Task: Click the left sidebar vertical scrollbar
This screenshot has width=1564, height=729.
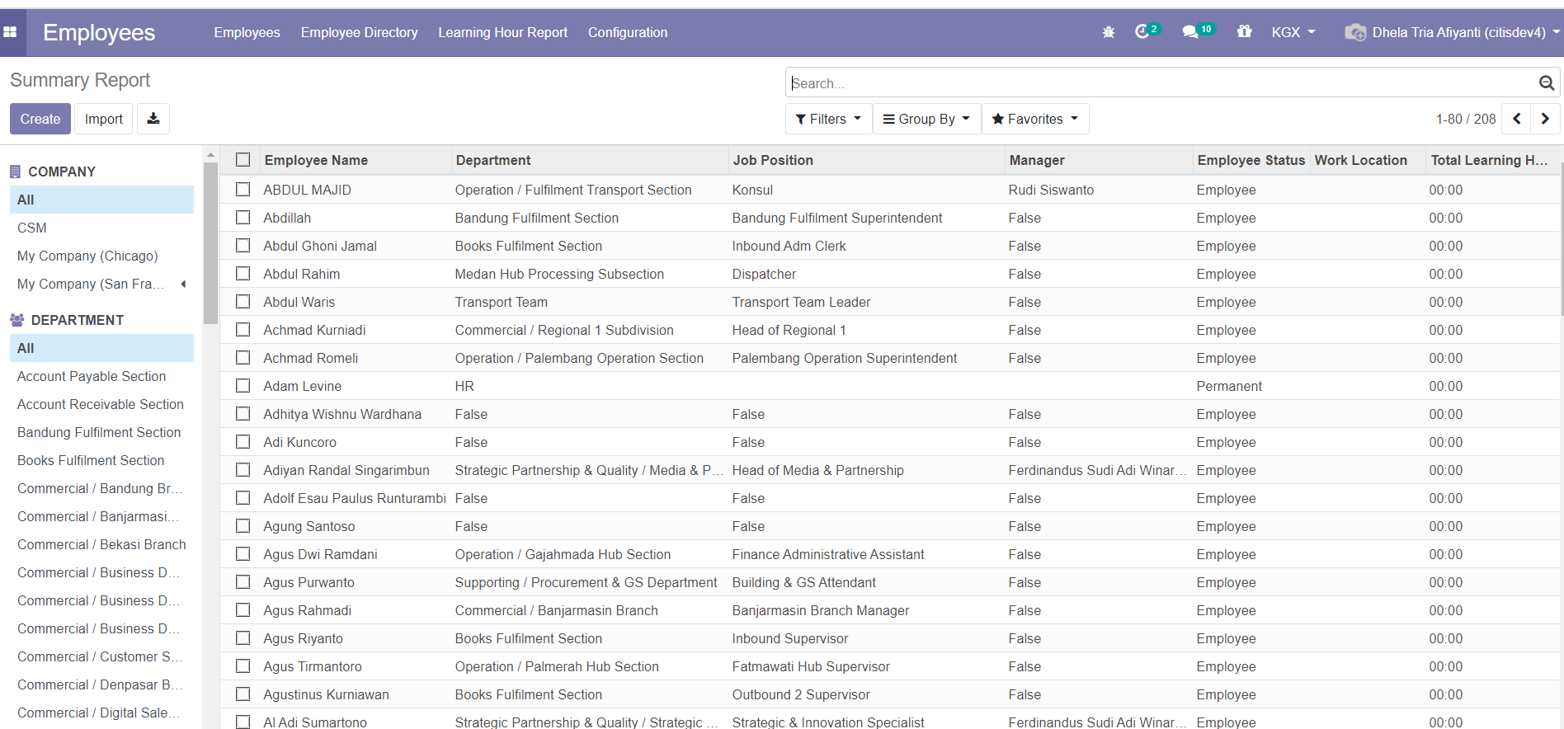Action: [210, 243]
